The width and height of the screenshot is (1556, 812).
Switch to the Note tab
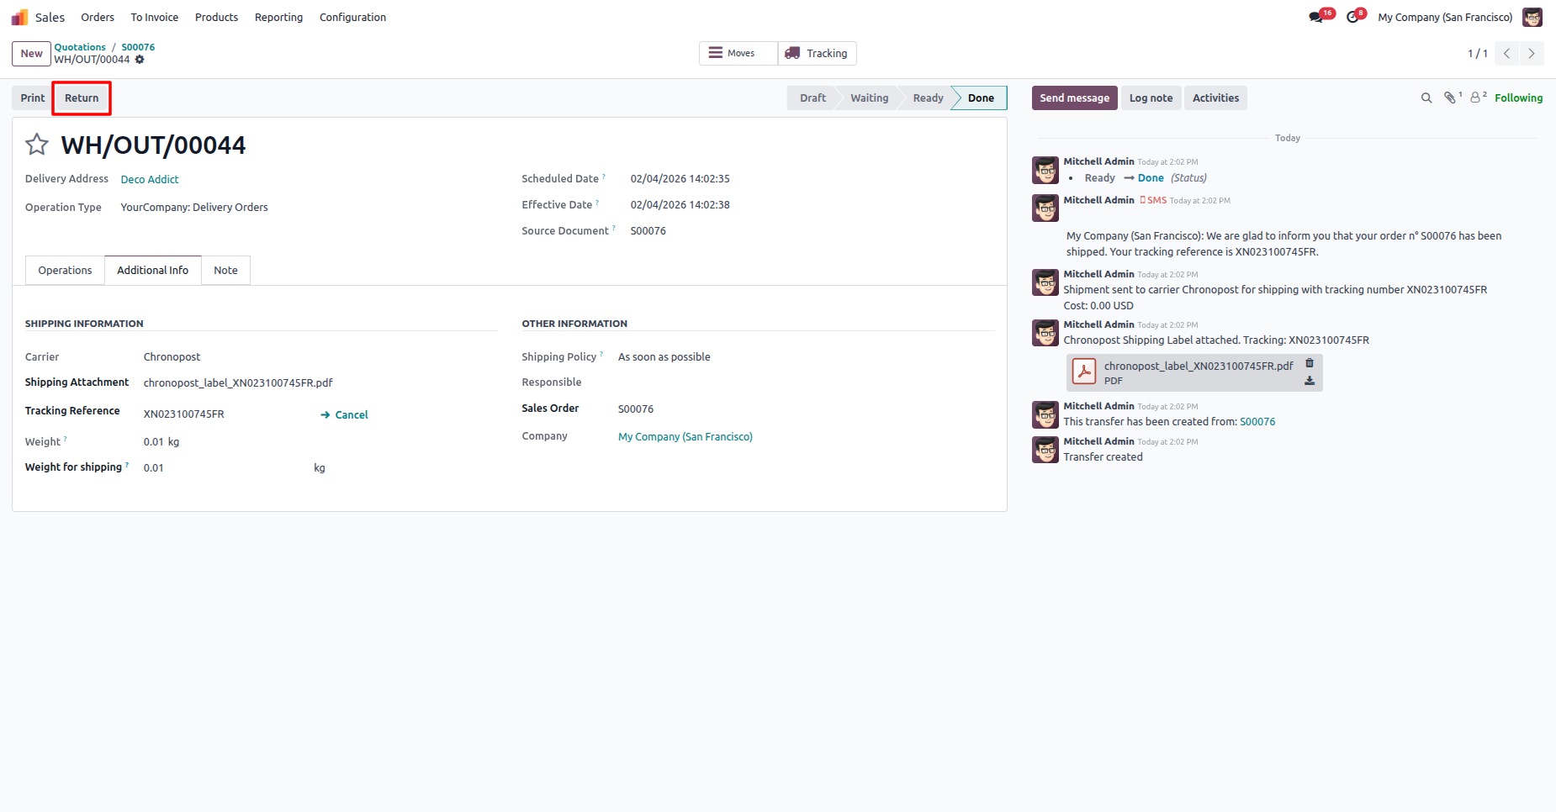pos(225,271)
